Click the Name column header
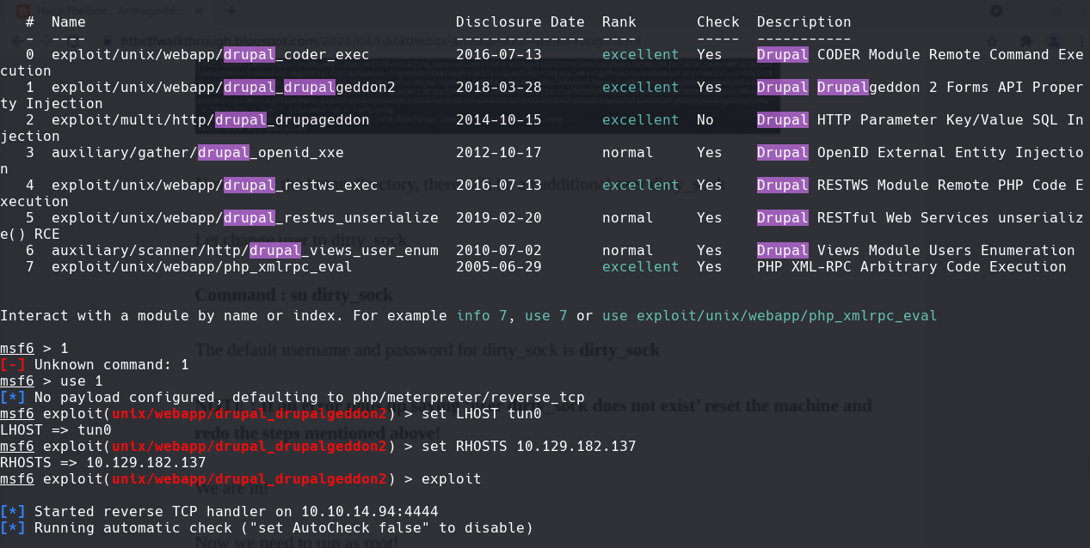 [69, 22]
